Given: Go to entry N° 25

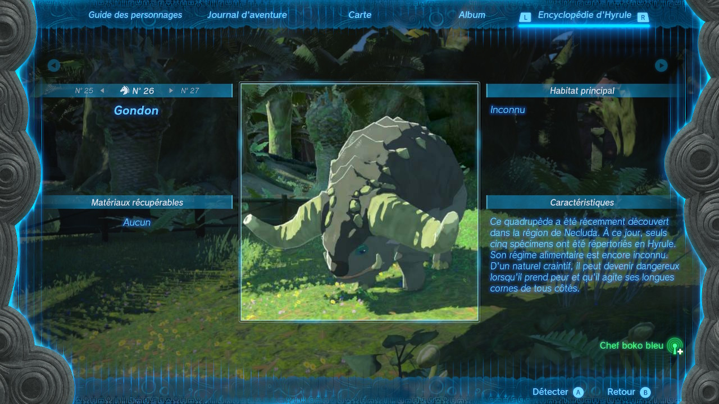Looking at the screenshot, I should pos(84,90).
